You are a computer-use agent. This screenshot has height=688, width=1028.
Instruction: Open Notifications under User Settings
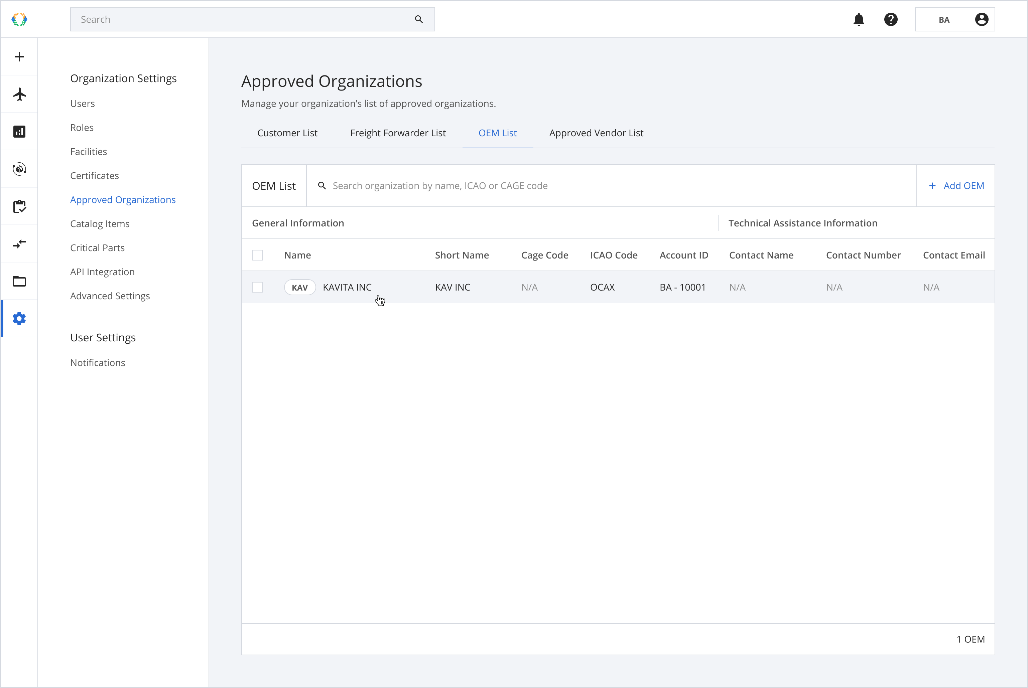(98, 363)
